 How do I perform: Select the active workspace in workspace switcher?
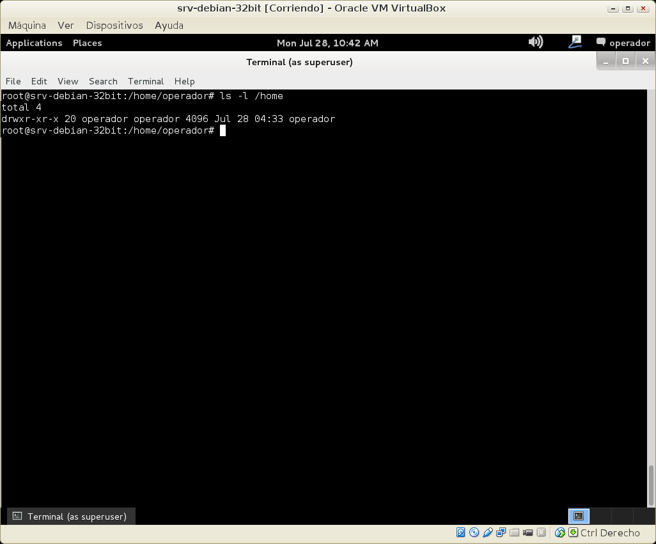click(x=579, y=516)
